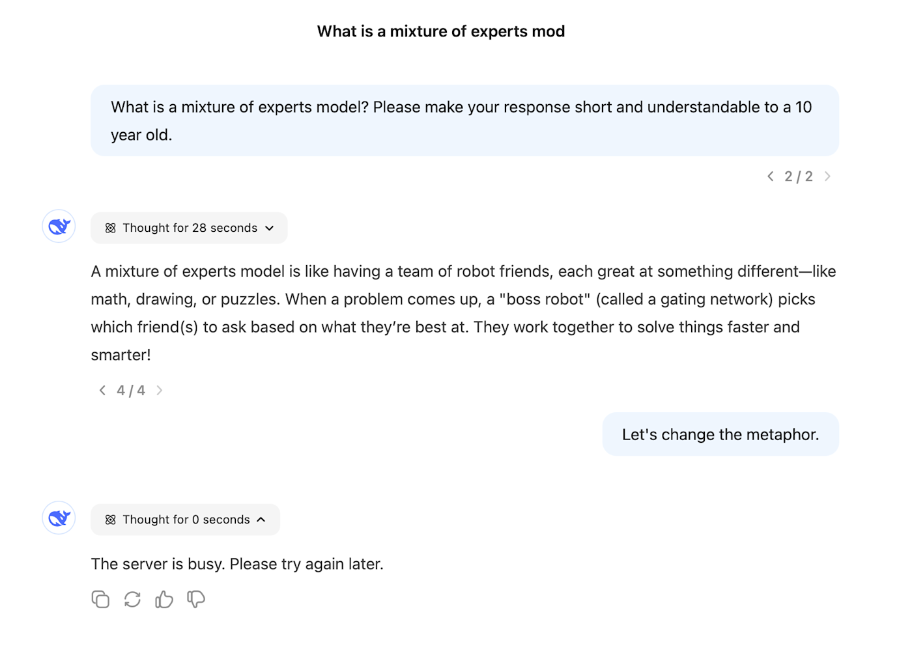The width and height of the screenshot is (912, 670).
Task: Expand the 'Thought for 28 seconds' reasoning
Action: [189, 228]
